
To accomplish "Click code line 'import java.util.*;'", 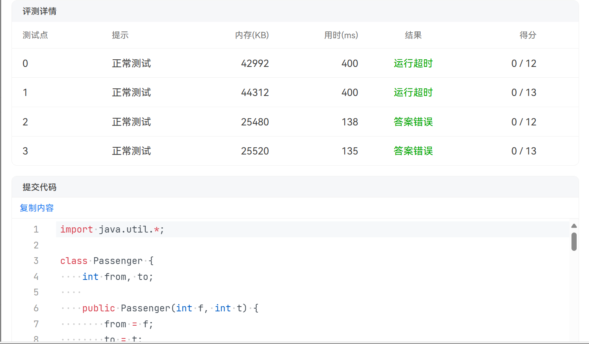I will pyautogui.click(x=112, y=229).
